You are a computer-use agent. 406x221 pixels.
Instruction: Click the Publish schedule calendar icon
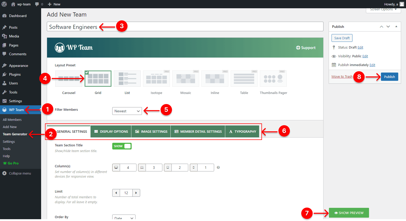pyautogui.click(x=334, y=65)
